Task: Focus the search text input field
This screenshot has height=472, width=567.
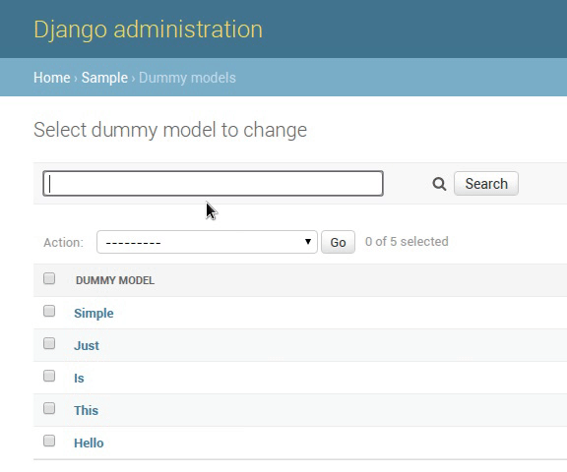Action: click(x=213, y=184)
